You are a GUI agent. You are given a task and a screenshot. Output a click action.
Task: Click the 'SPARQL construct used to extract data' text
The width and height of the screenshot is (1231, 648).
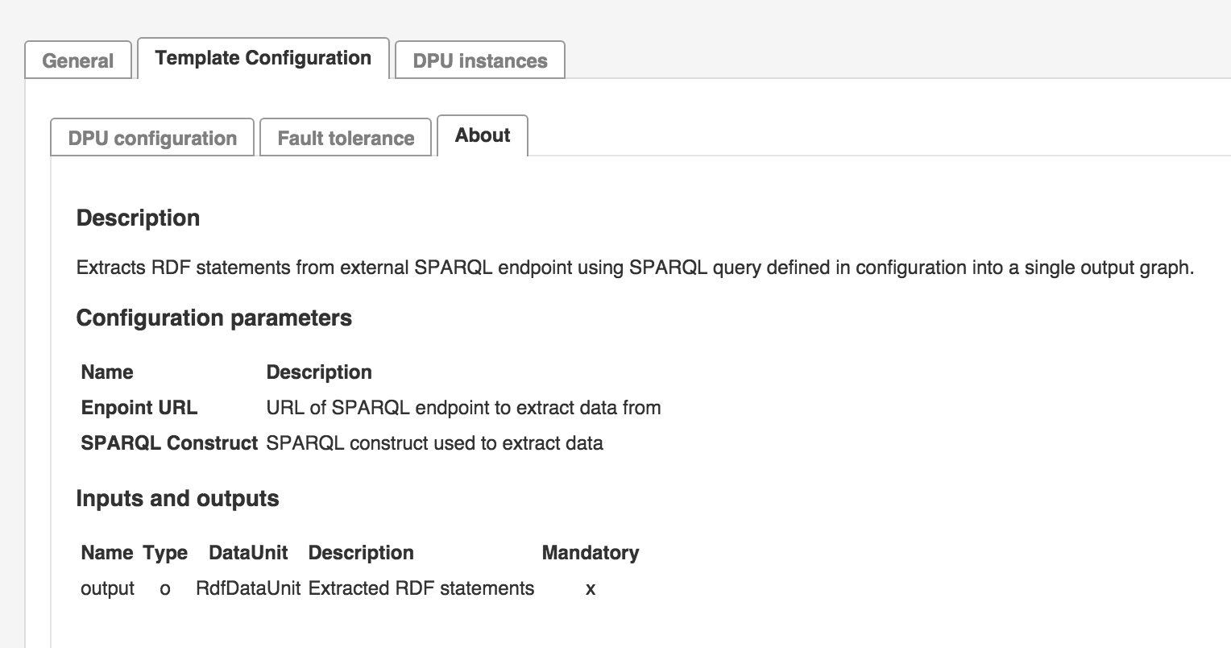434,442
